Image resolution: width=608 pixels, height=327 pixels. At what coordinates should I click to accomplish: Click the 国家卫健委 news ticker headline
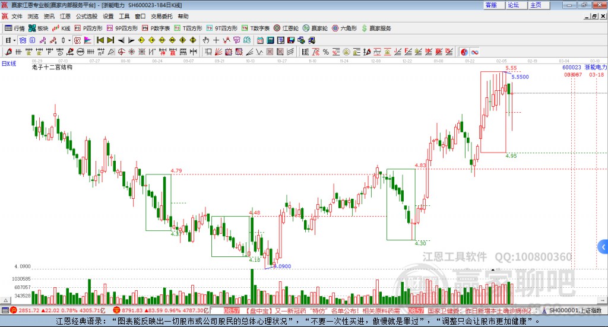point(480,311)
